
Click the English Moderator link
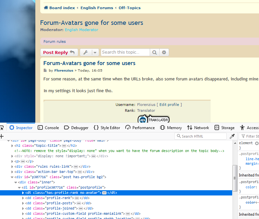pyautogui.click(x=81, y=30)
